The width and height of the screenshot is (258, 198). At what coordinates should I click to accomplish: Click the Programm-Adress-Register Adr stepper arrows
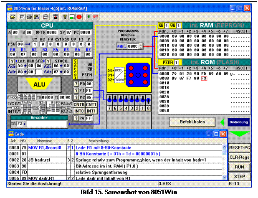(141, 46)
